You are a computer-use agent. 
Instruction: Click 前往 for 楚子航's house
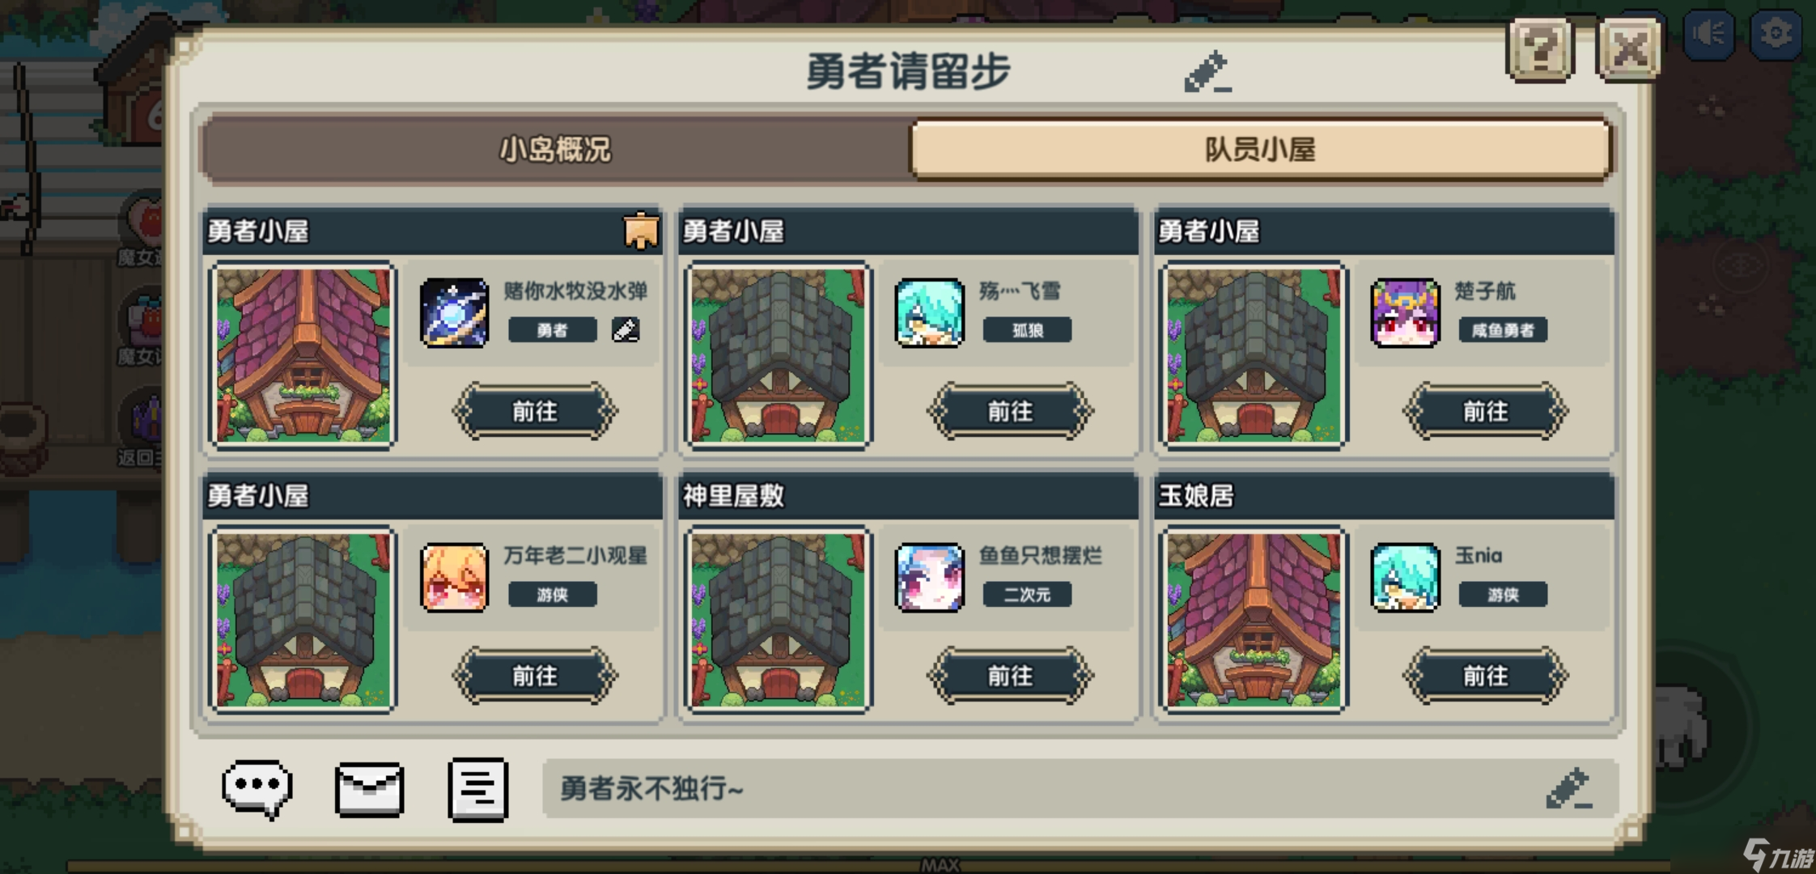point(1486,411)
